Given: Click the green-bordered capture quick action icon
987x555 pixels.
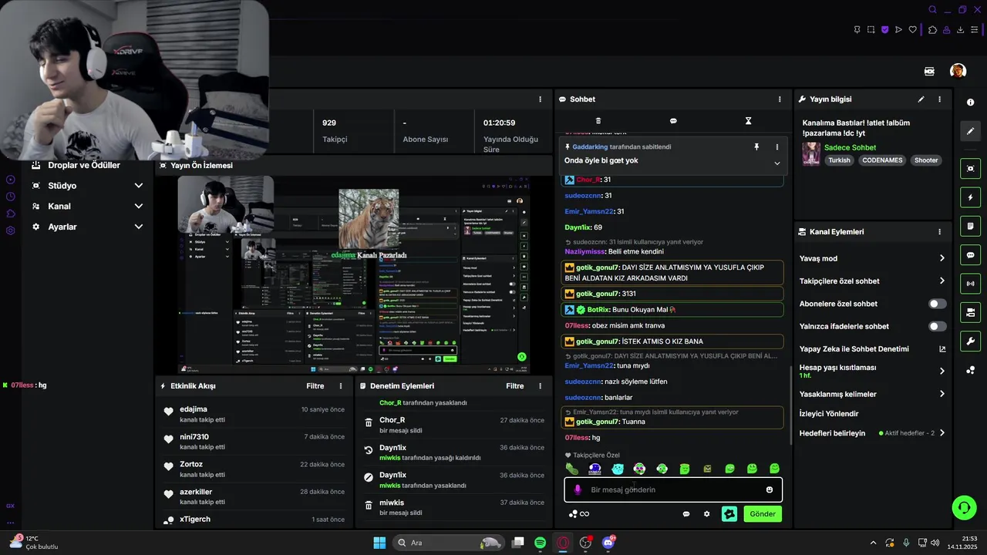Looking at the screenshot, I should 970,169.
